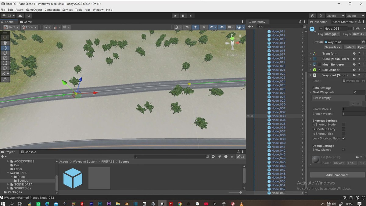Screen dimensions: 366x206
Task: Click the prefab Select button
Action: [x=350, y=47]
